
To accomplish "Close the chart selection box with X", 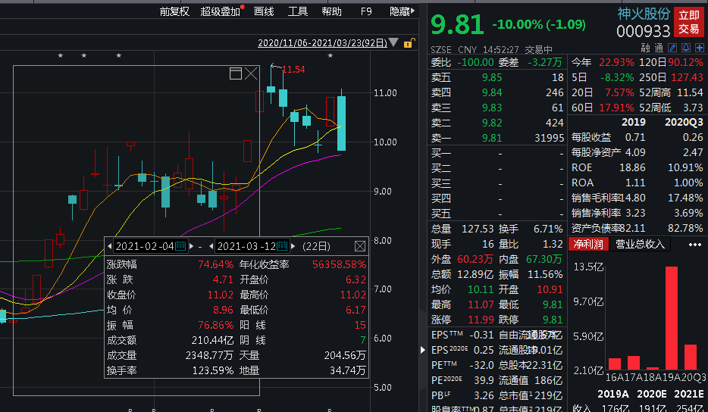I will [251, 73].
